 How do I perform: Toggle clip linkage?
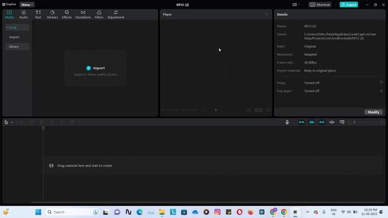click(x=322, y=122)
